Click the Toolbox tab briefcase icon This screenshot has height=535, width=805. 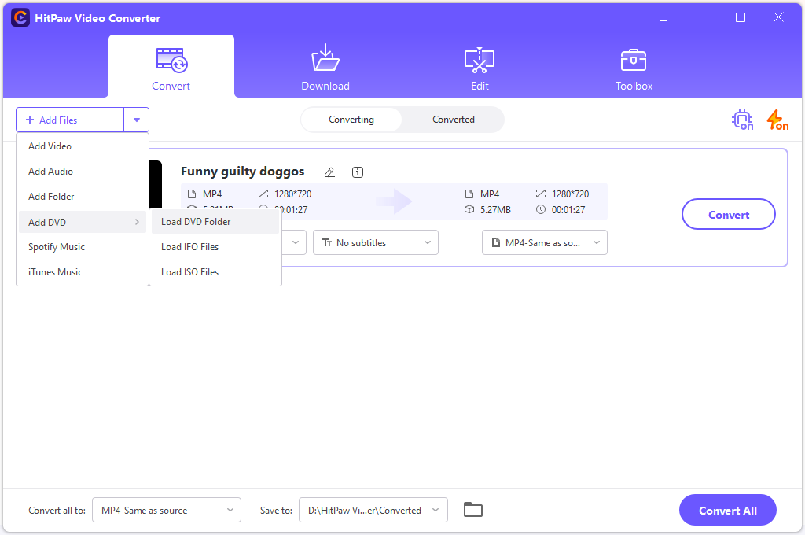click(634, 60)
